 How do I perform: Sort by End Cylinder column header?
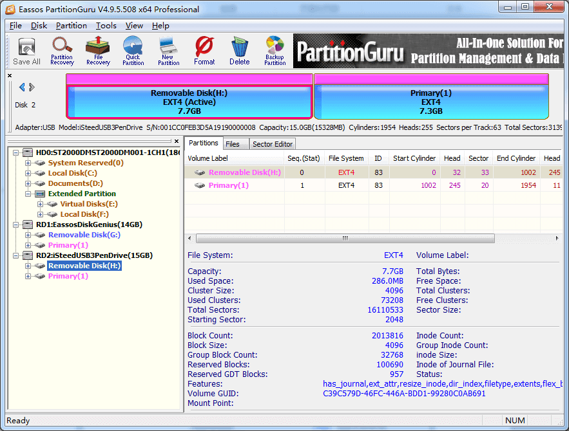click(x=516, y=158)
